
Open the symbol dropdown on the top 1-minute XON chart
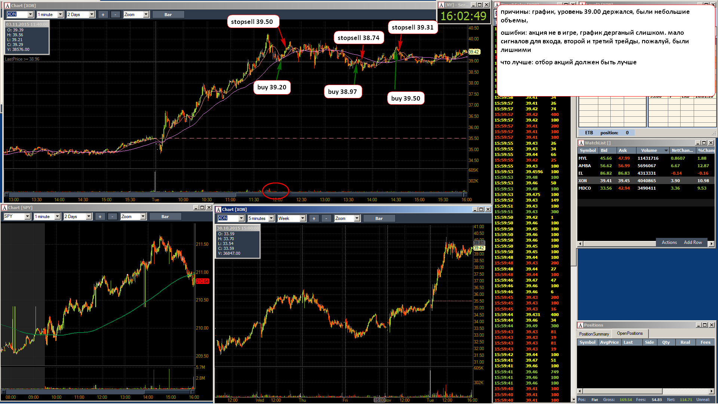point(30,15)
